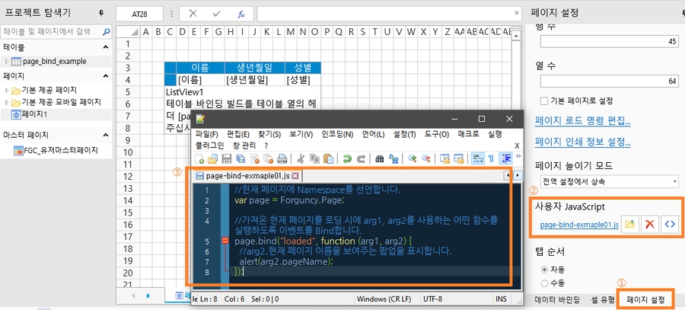Switch to the 데이터 바인딩 tab

pos(556,300)
